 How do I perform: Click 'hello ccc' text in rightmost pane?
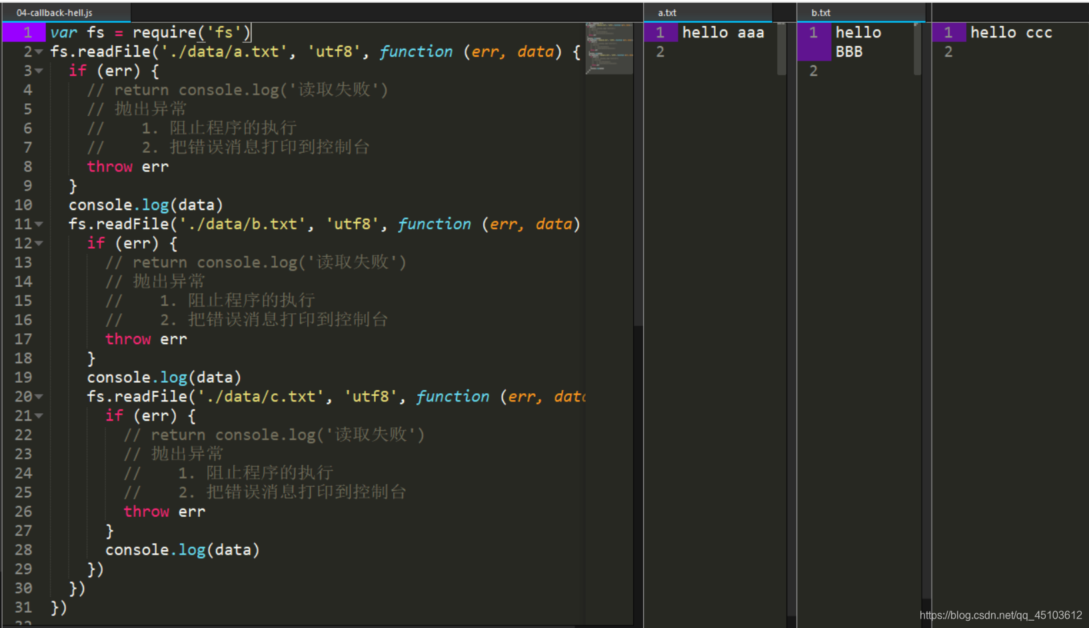coord(1011,32)
